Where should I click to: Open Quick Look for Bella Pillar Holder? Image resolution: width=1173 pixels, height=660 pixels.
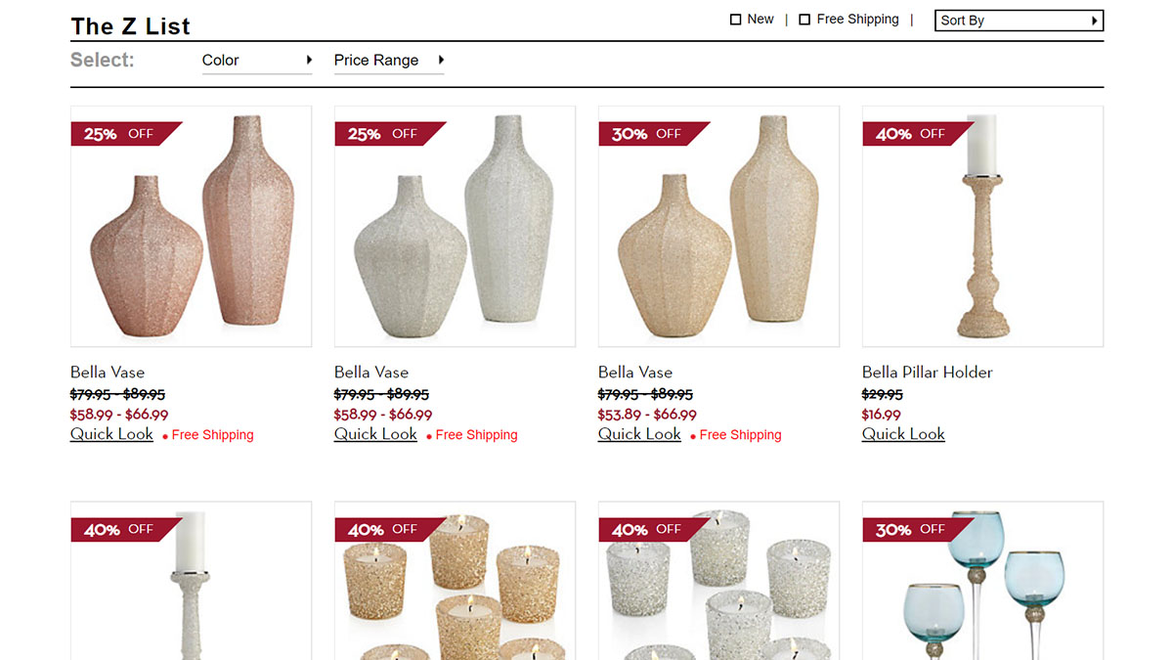tap(903, 434)
